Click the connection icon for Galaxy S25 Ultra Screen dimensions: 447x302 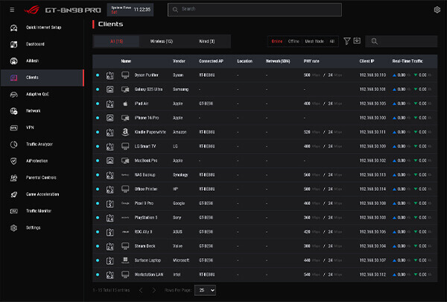point(110,89)
